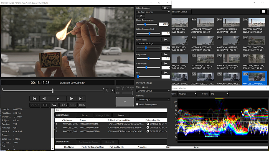Set preview zoom with 100% button
Viewport: 269px width, 151px height.
(82, 105)
